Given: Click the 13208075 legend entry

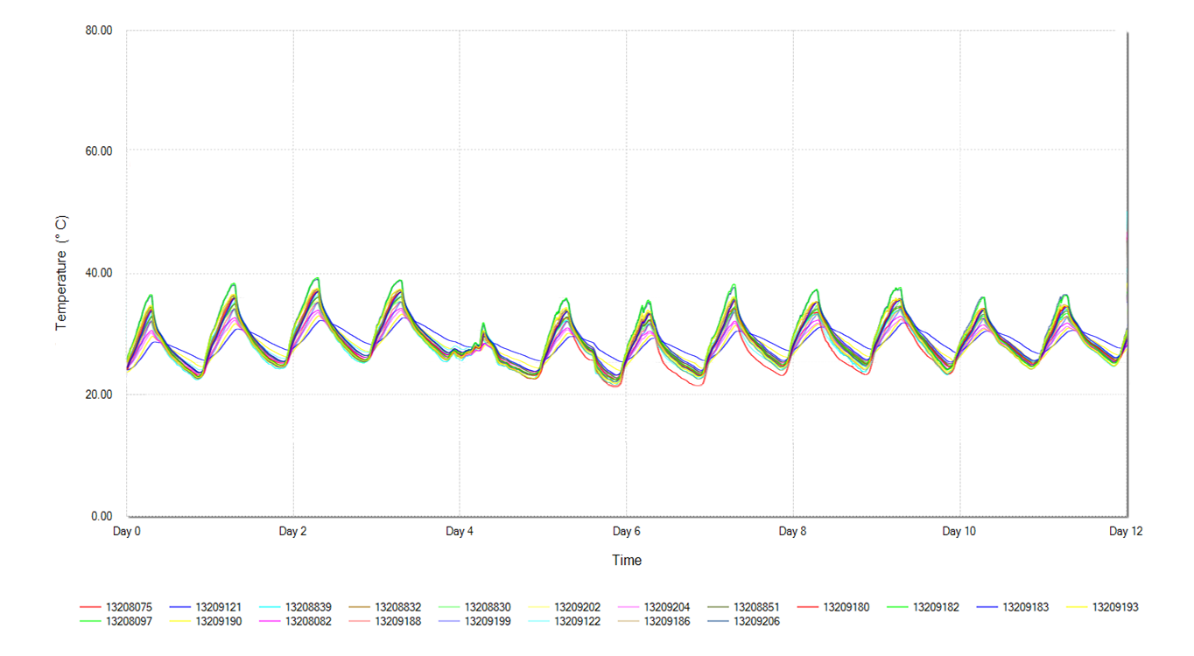Looking at the screenshot, I should 130,607.
